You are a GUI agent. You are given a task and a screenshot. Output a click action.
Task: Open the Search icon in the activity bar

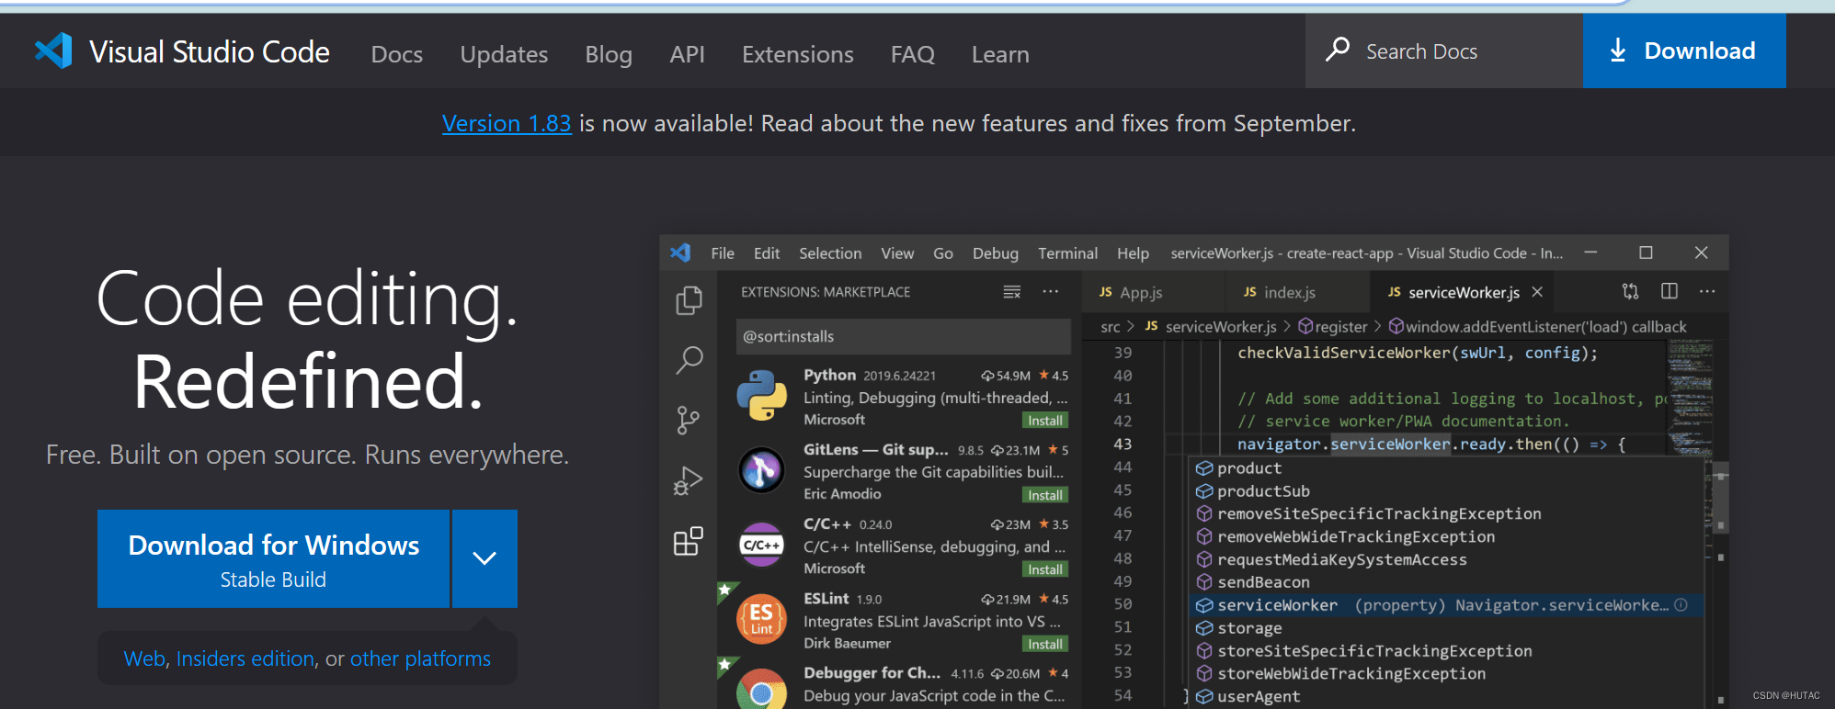(689, 360)
